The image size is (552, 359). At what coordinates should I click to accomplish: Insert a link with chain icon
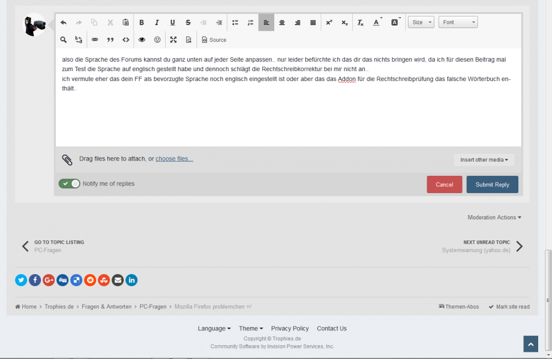click(94, 40)
